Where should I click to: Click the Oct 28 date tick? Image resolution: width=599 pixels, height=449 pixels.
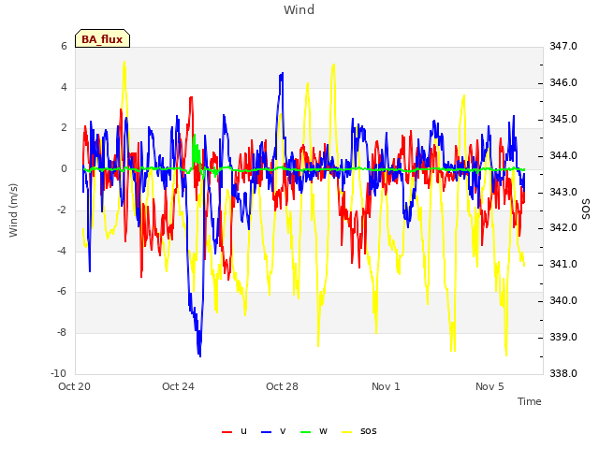point(282,386)
